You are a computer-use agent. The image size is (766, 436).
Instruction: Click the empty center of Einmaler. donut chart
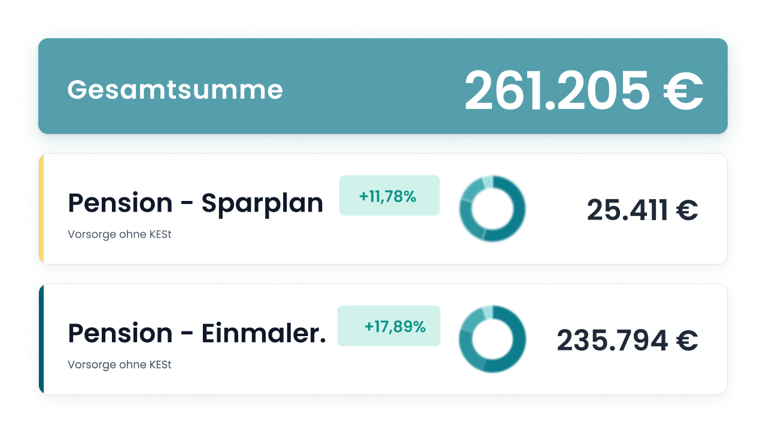493,339
